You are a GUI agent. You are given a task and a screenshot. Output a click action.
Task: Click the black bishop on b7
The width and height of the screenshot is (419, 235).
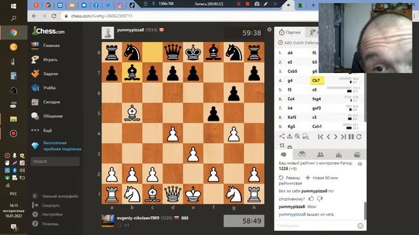(x=132, y=72)
